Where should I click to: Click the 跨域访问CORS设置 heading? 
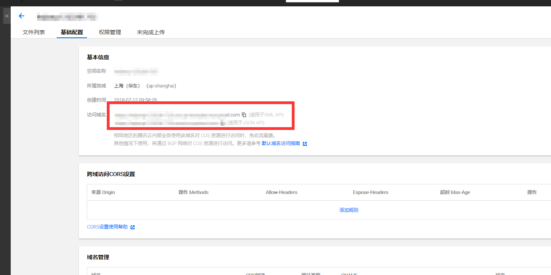click(x=111, y=174)
